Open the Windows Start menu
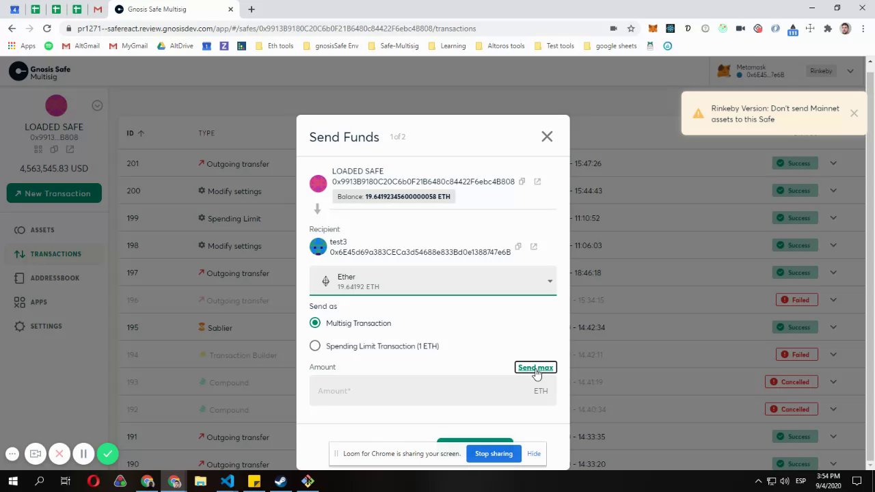 click(x=13, y=481)
